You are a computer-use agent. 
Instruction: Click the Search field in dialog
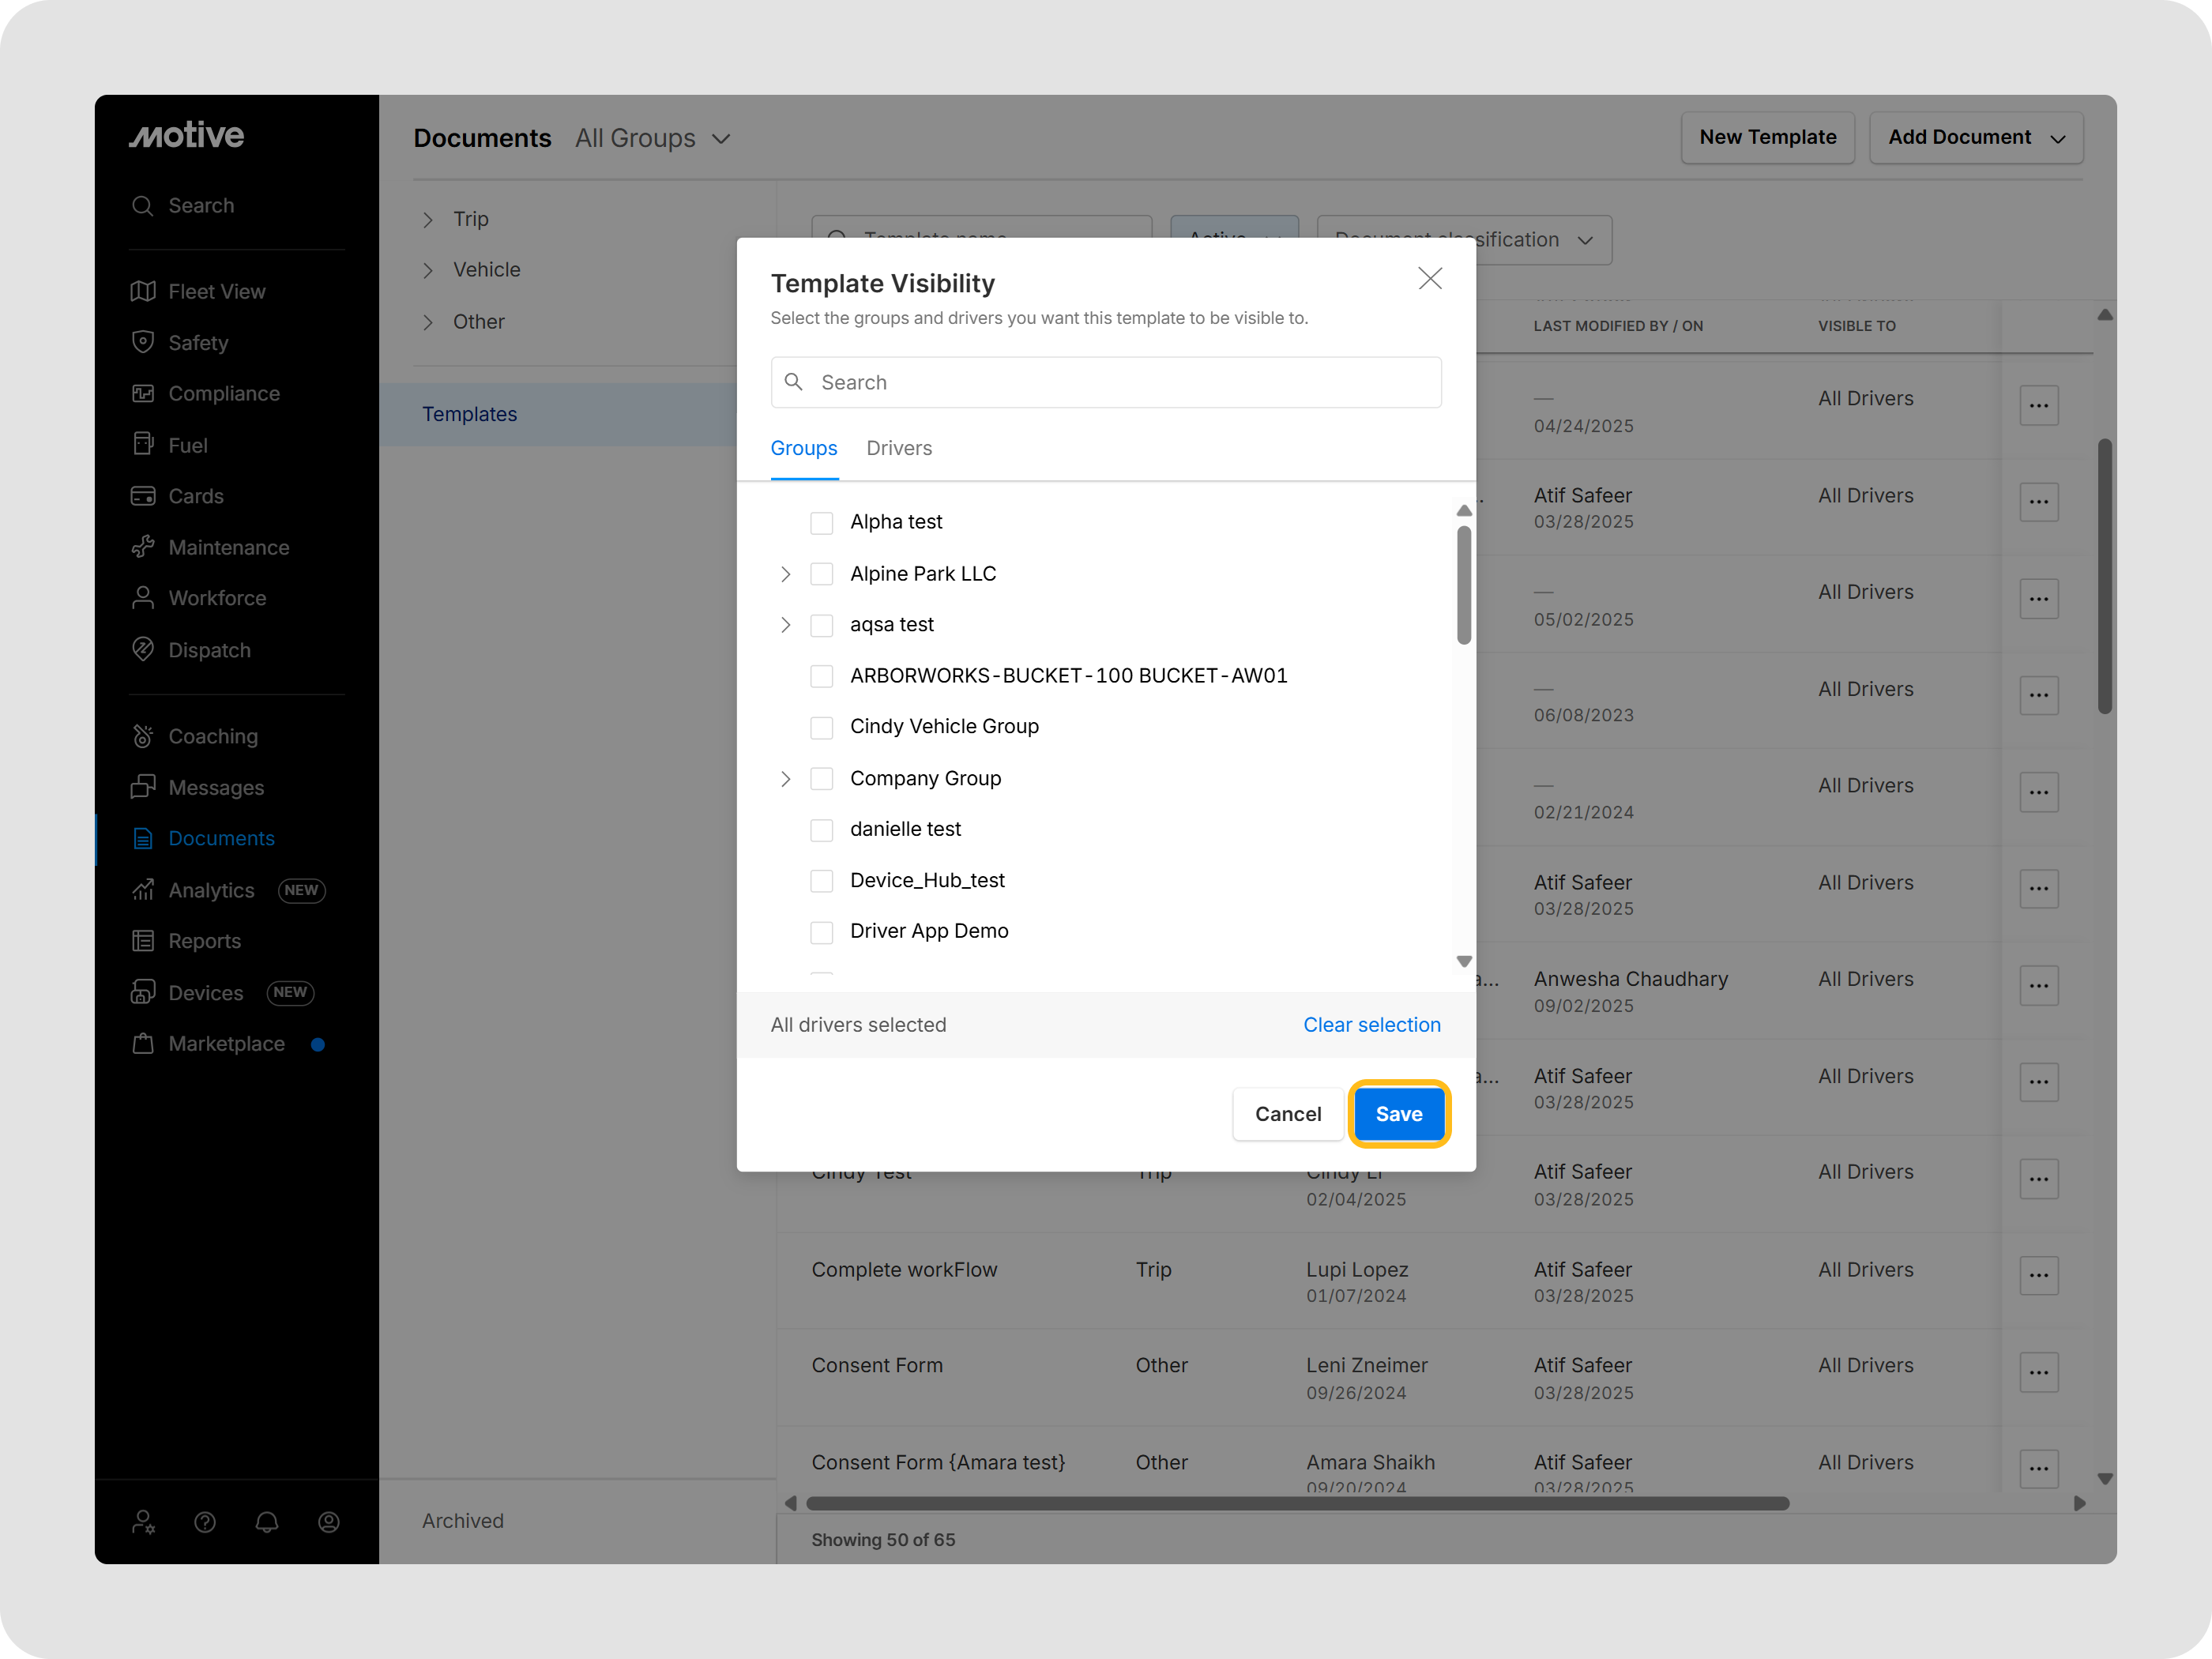[1105, 382]
